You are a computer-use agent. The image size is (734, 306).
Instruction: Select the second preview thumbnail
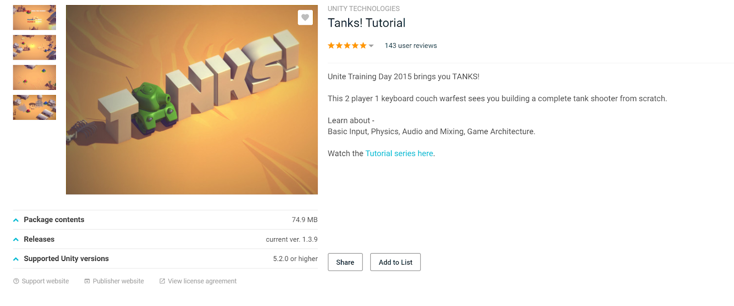tap(34, 47)
